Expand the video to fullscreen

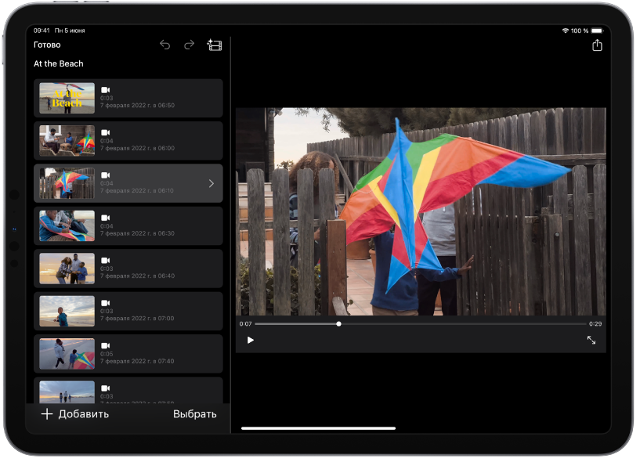[591, 340]
